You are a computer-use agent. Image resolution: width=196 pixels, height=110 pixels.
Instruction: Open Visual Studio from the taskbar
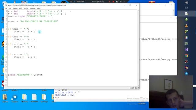click(x=187, y=50)
